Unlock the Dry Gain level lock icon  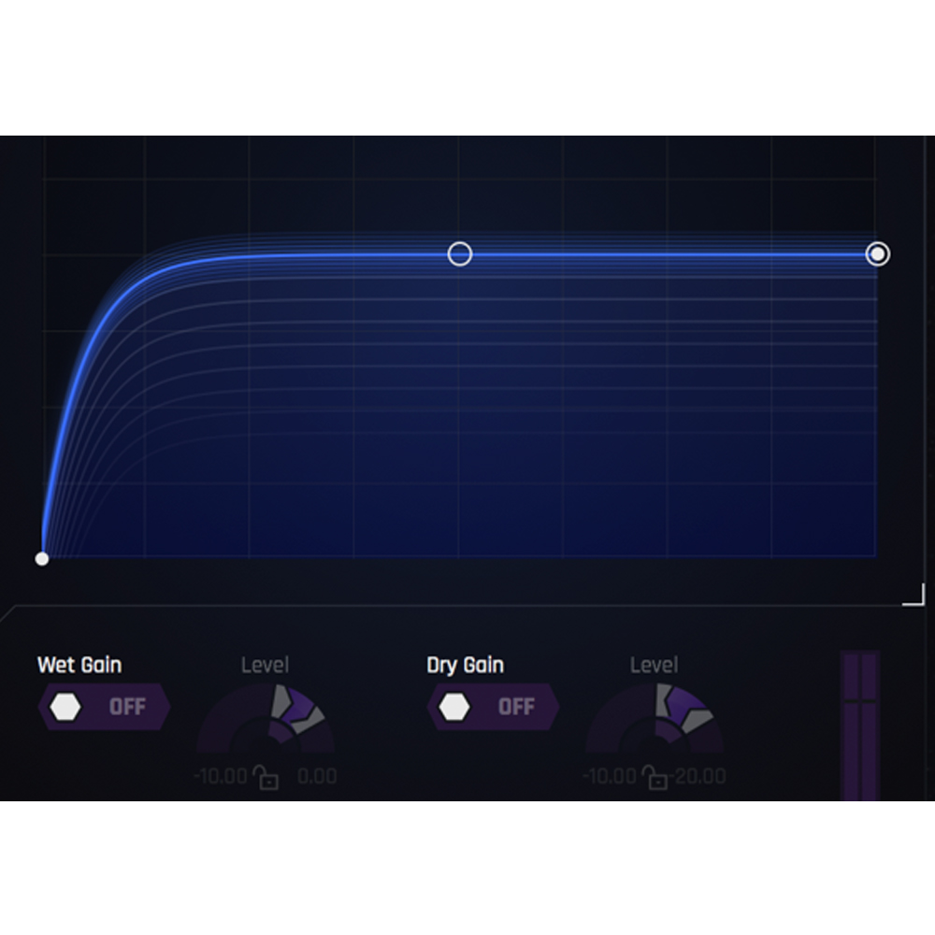(656, 776)
